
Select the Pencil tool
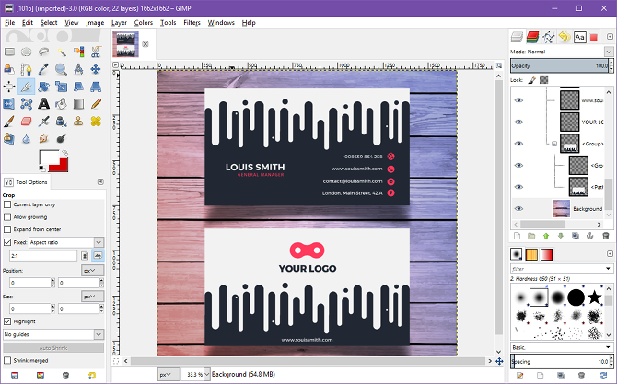[x=96, y=104]
